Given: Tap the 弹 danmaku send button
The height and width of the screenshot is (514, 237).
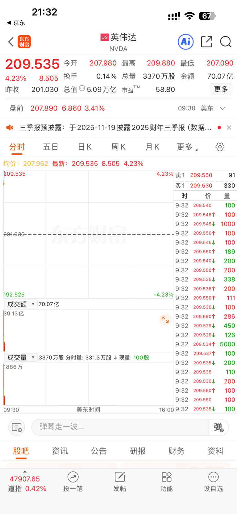Looking at the screenshot, I should (218, 427).
